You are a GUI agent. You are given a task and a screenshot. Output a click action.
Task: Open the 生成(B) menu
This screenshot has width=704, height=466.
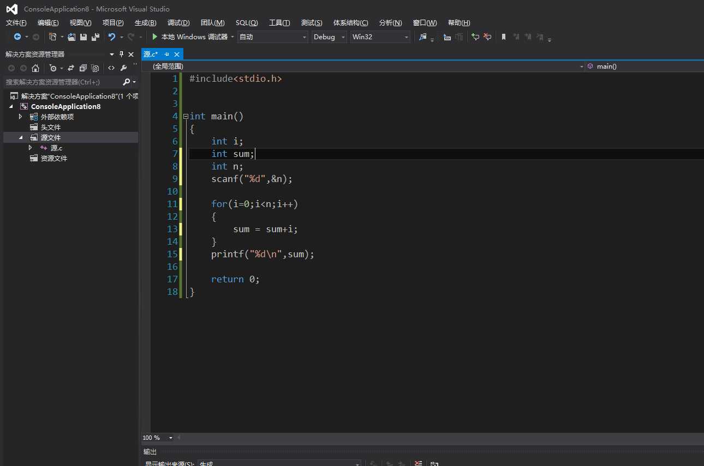pos(145,23)
